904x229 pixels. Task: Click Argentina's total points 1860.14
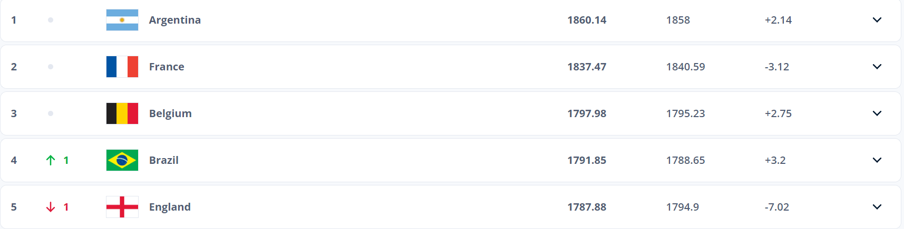click(x=587, y=20)
